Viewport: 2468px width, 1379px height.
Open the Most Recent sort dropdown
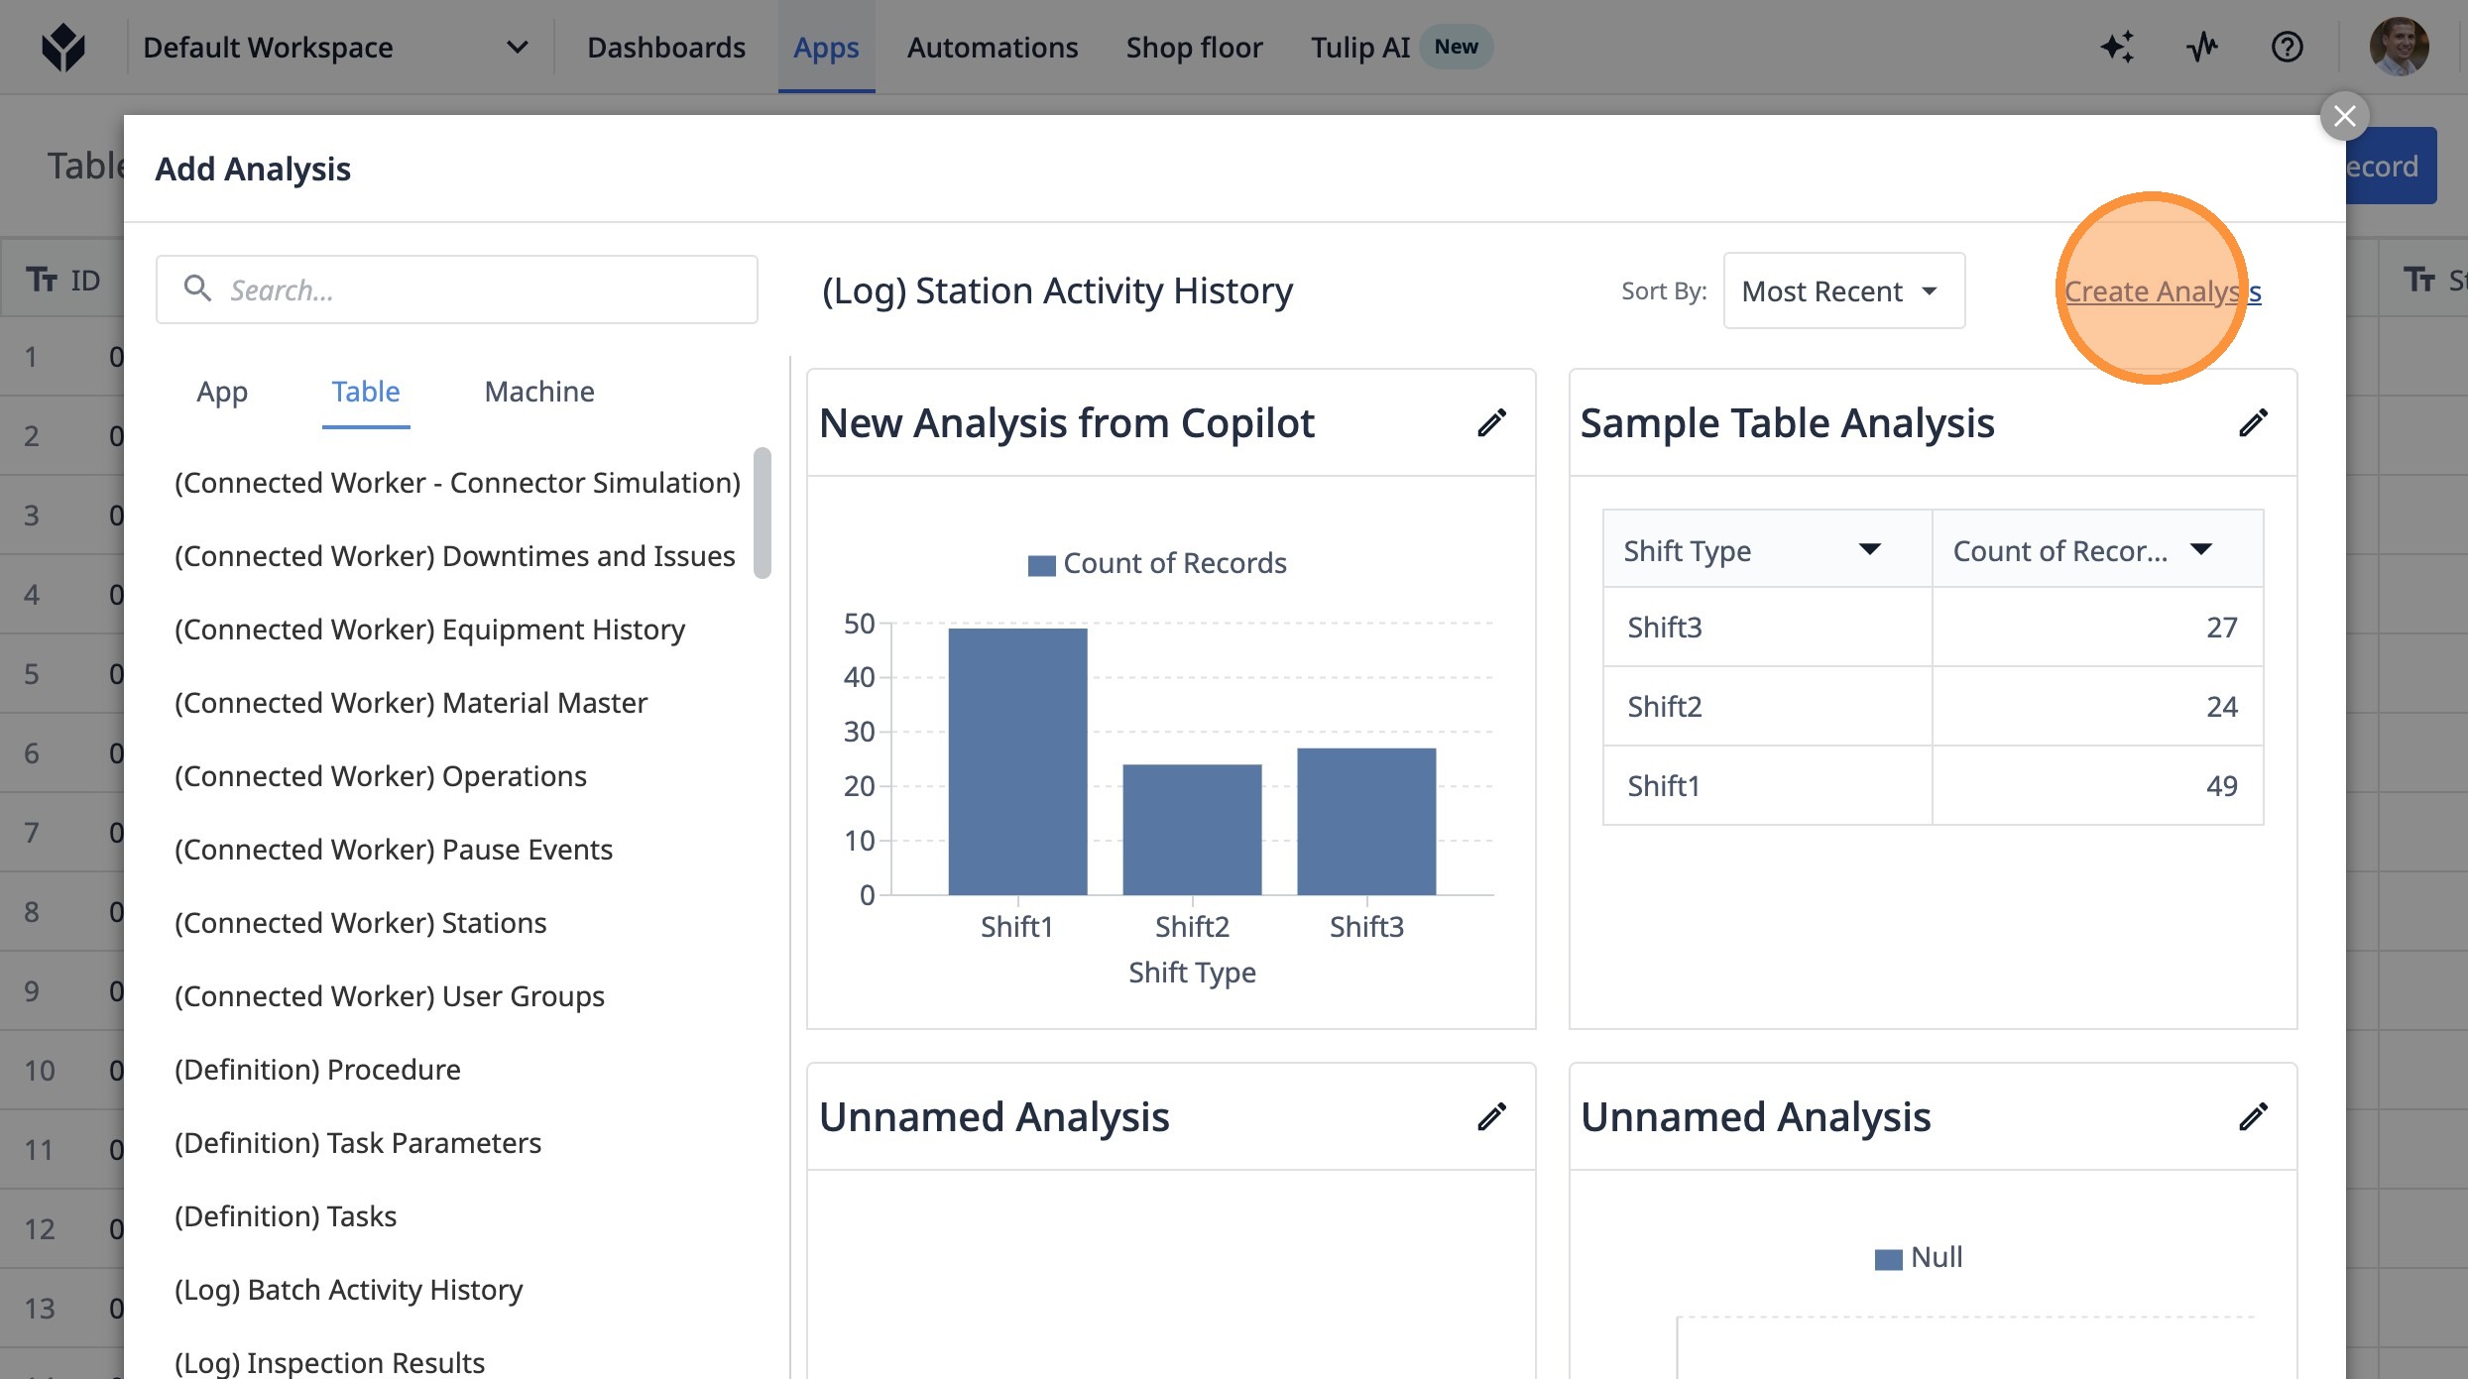1843,291
